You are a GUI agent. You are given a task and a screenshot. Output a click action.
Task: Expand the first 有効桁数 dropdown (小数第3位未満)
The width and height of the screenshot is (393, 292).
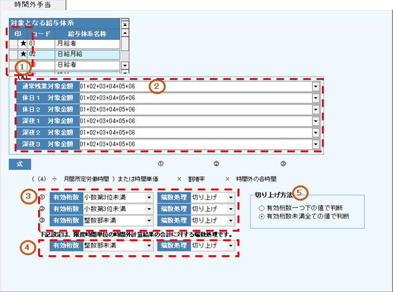(x=149, y=197)
